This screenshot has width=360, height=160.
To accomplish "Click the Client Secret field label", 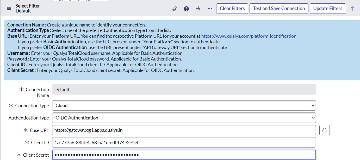I will pos(36,155).
